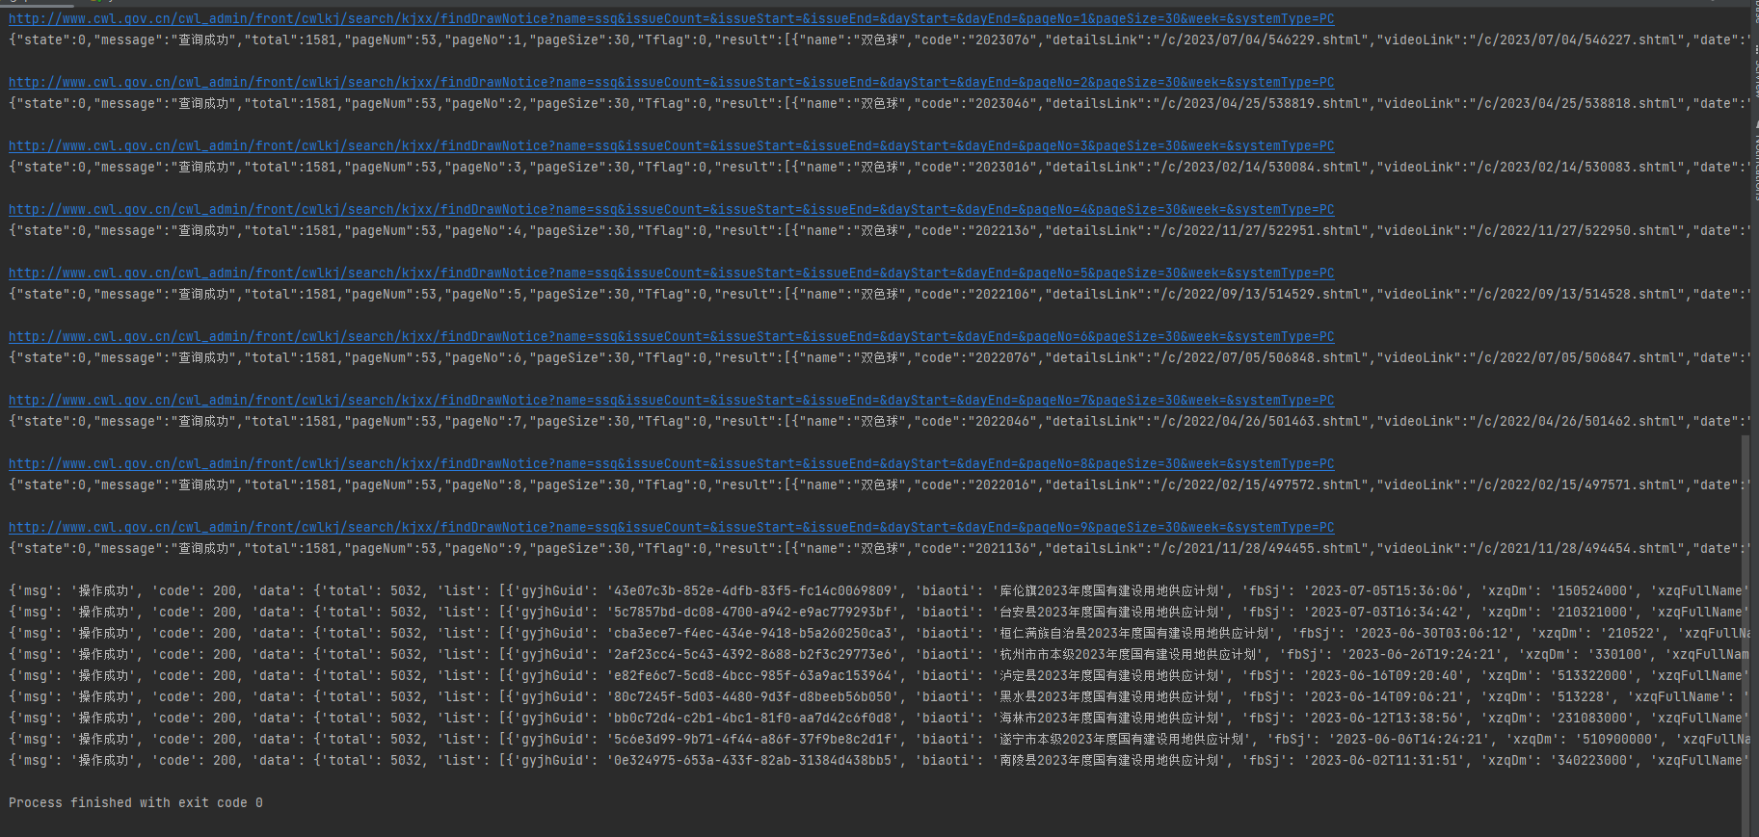Click the code value "2023076"

point(1002,40)
